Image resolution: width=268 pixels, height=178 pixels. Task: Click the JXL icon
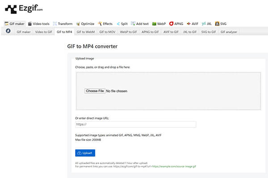point(204,24)
